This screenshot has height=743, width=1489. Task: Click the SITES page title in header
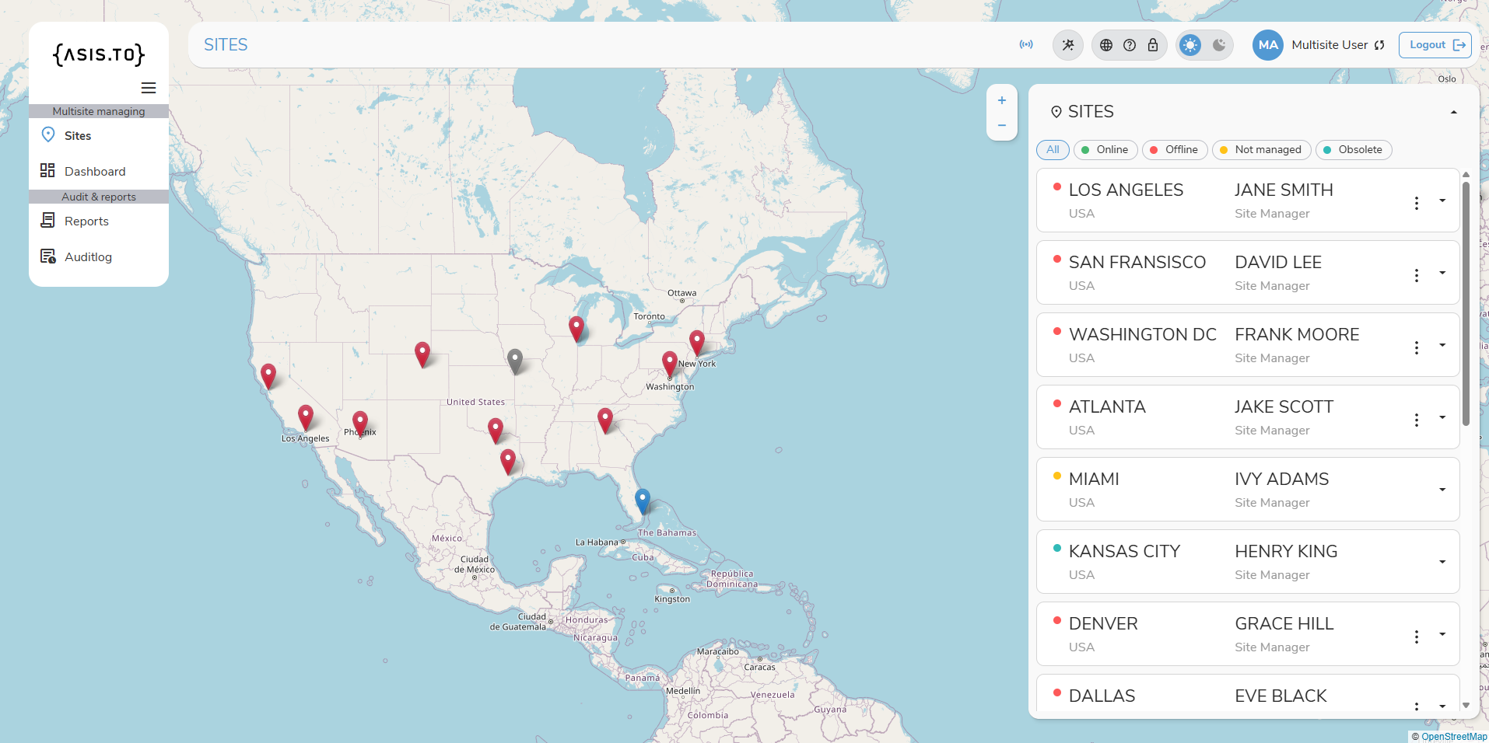pos(226,45)
